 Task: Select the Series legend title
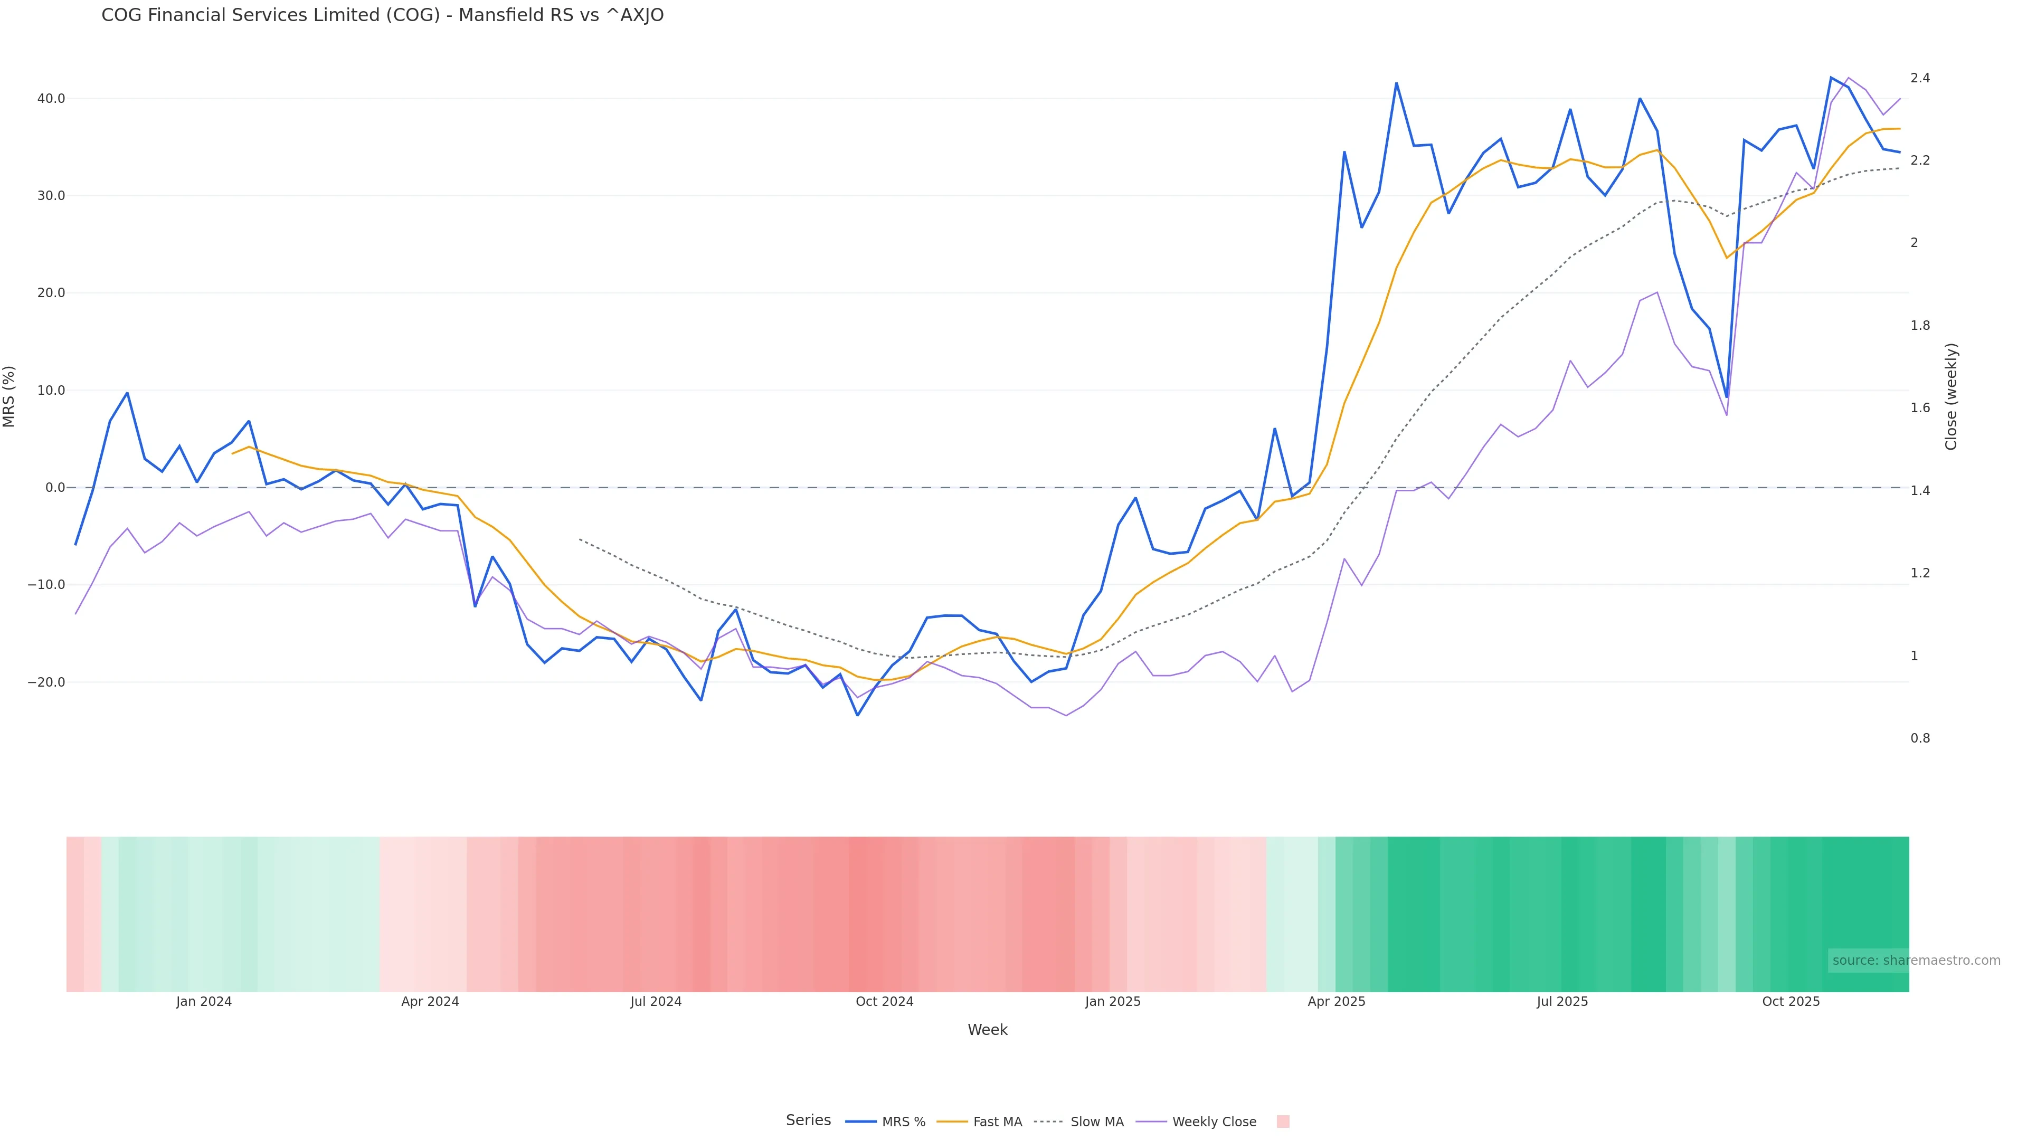808,1120
